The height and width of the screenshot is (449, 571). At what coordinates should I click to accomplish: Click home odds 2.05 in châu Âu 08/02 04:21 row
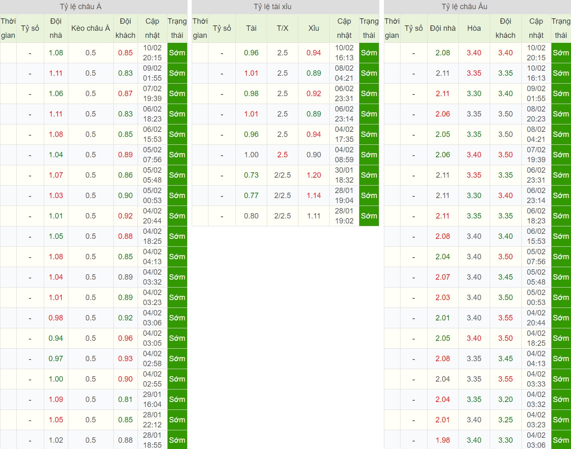(443, 134)
